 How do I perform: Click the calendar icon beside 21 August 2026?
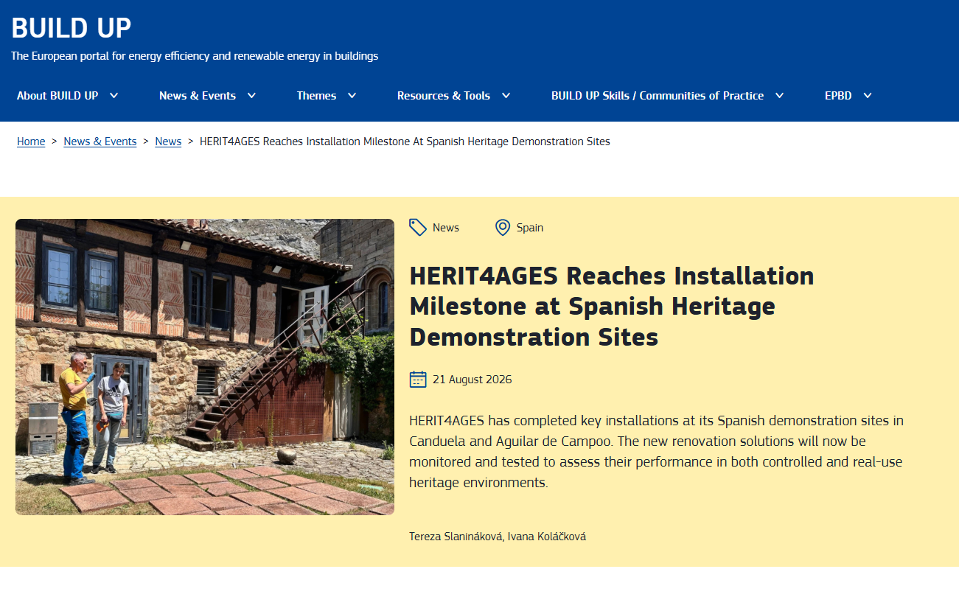[x=418, y=380]
